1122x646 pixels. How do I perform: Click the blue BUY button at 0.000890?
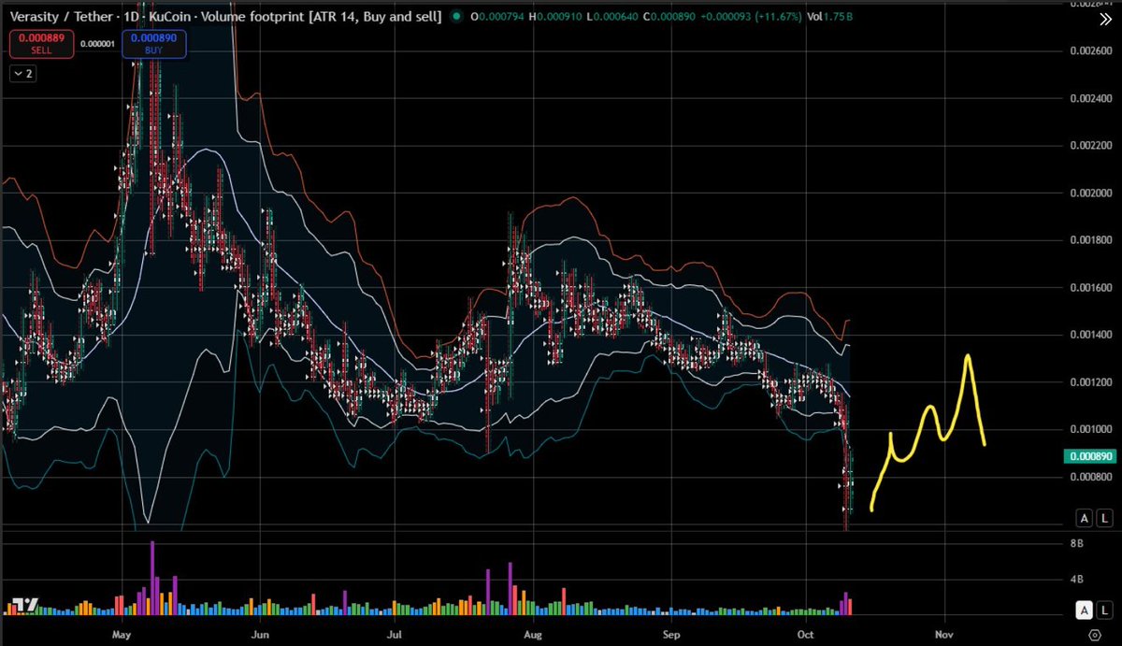click(156, 43)
